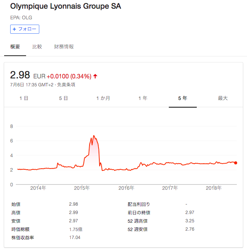Click the 配当利回り label
This screenshot has width=247, height=250.
point(139,204)
